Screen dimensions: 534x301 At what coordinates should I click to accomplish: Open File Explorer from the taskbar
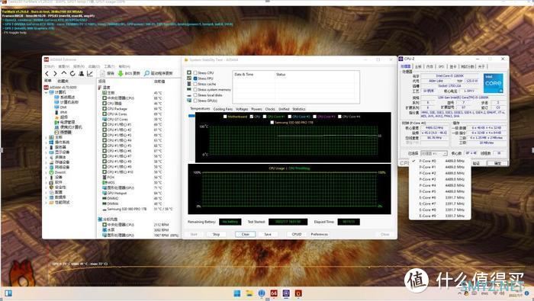click(x=249, y=293)
